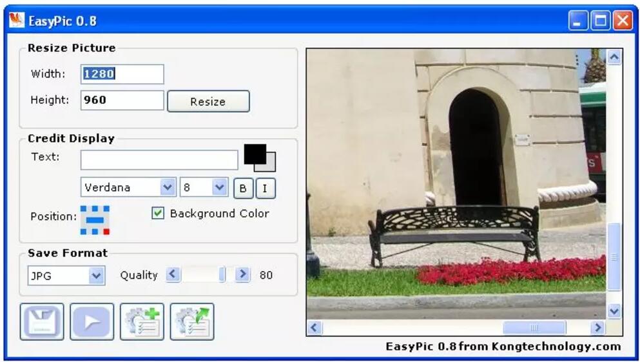Click the preview horizontal scrollbar thumb

point(534,327)
